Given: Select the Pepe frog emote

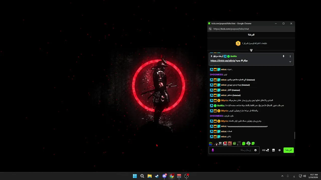Looking at the screenshot, I should [x=211, y=143].
